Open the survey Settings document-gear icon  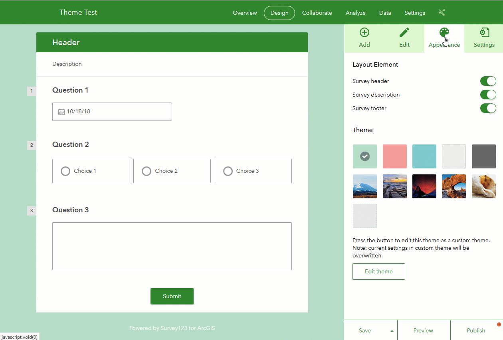point(484,33)
